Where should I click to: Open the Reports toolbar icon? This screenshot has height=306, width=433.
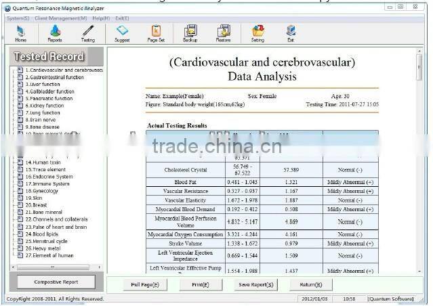pyautogui.click(x=55, y=33)
